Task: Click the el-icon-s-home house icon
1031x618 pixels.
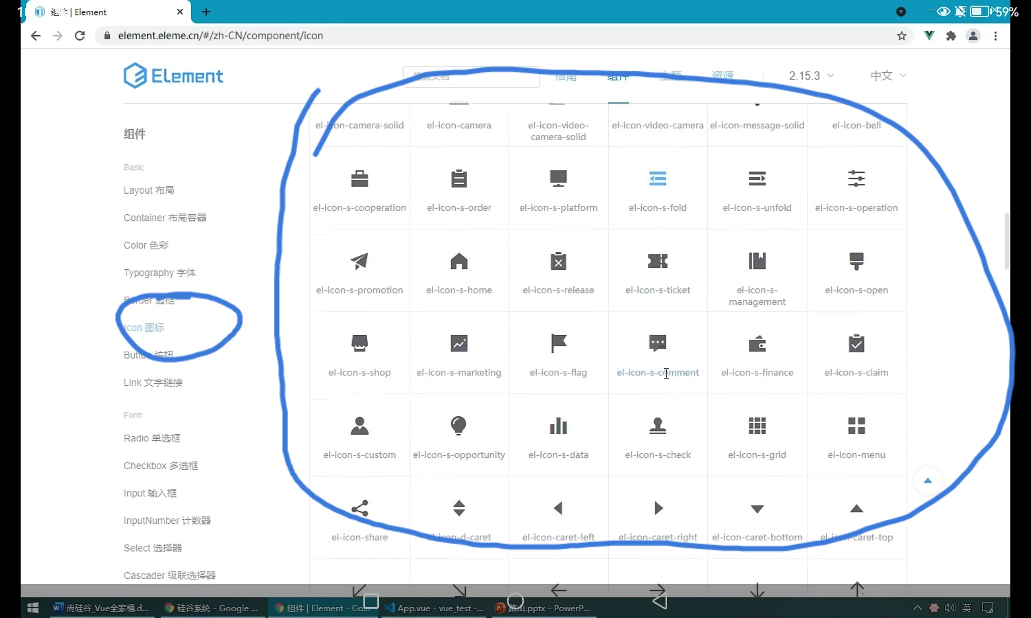Action: coord(459,261)
